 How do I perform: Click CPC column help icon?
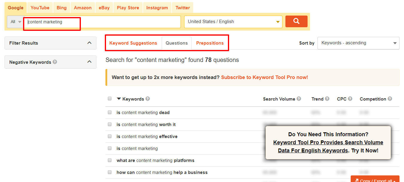350,99
